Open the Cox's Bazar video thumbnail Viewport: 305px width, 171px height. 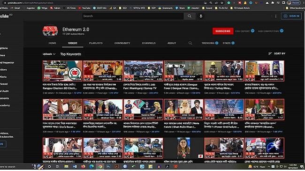pyautogui.click(x=62, y=110)
